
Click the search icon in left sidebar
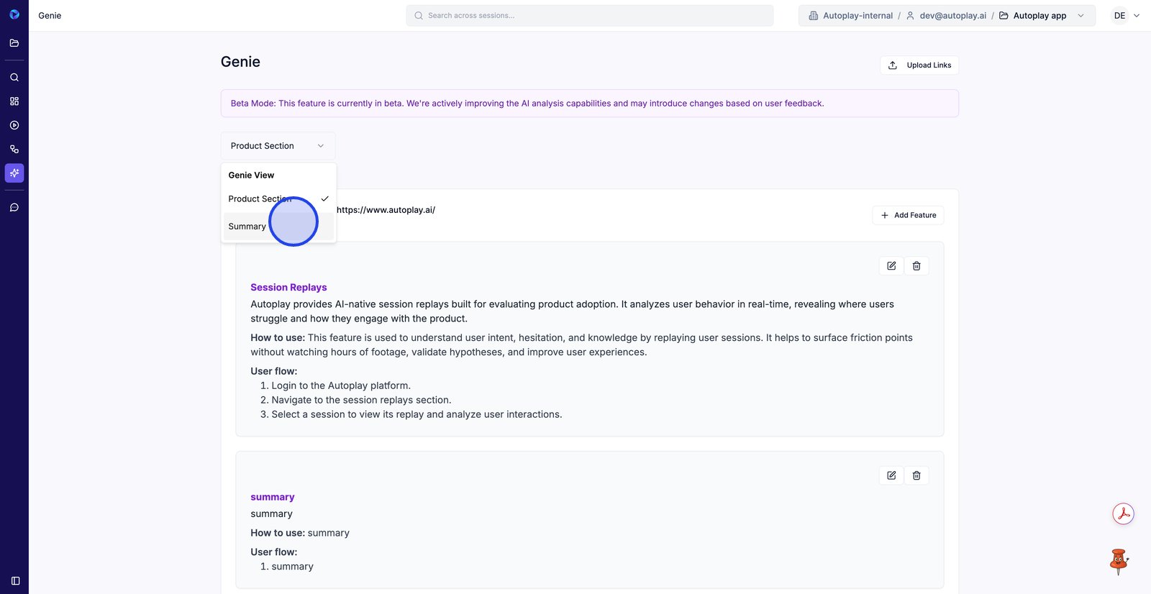(14, 77)
